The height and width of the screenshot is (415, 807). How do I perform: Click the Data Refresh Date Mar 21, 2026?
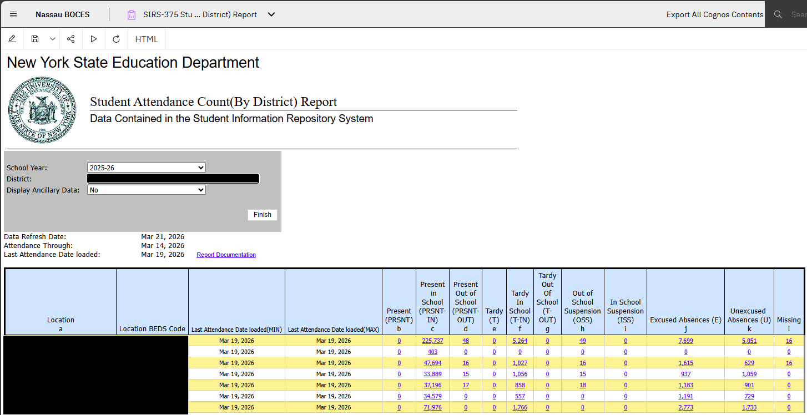tap(163, 237)
